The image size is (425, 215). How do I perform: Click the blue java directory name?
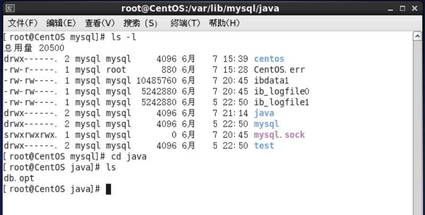pos(264,113)
